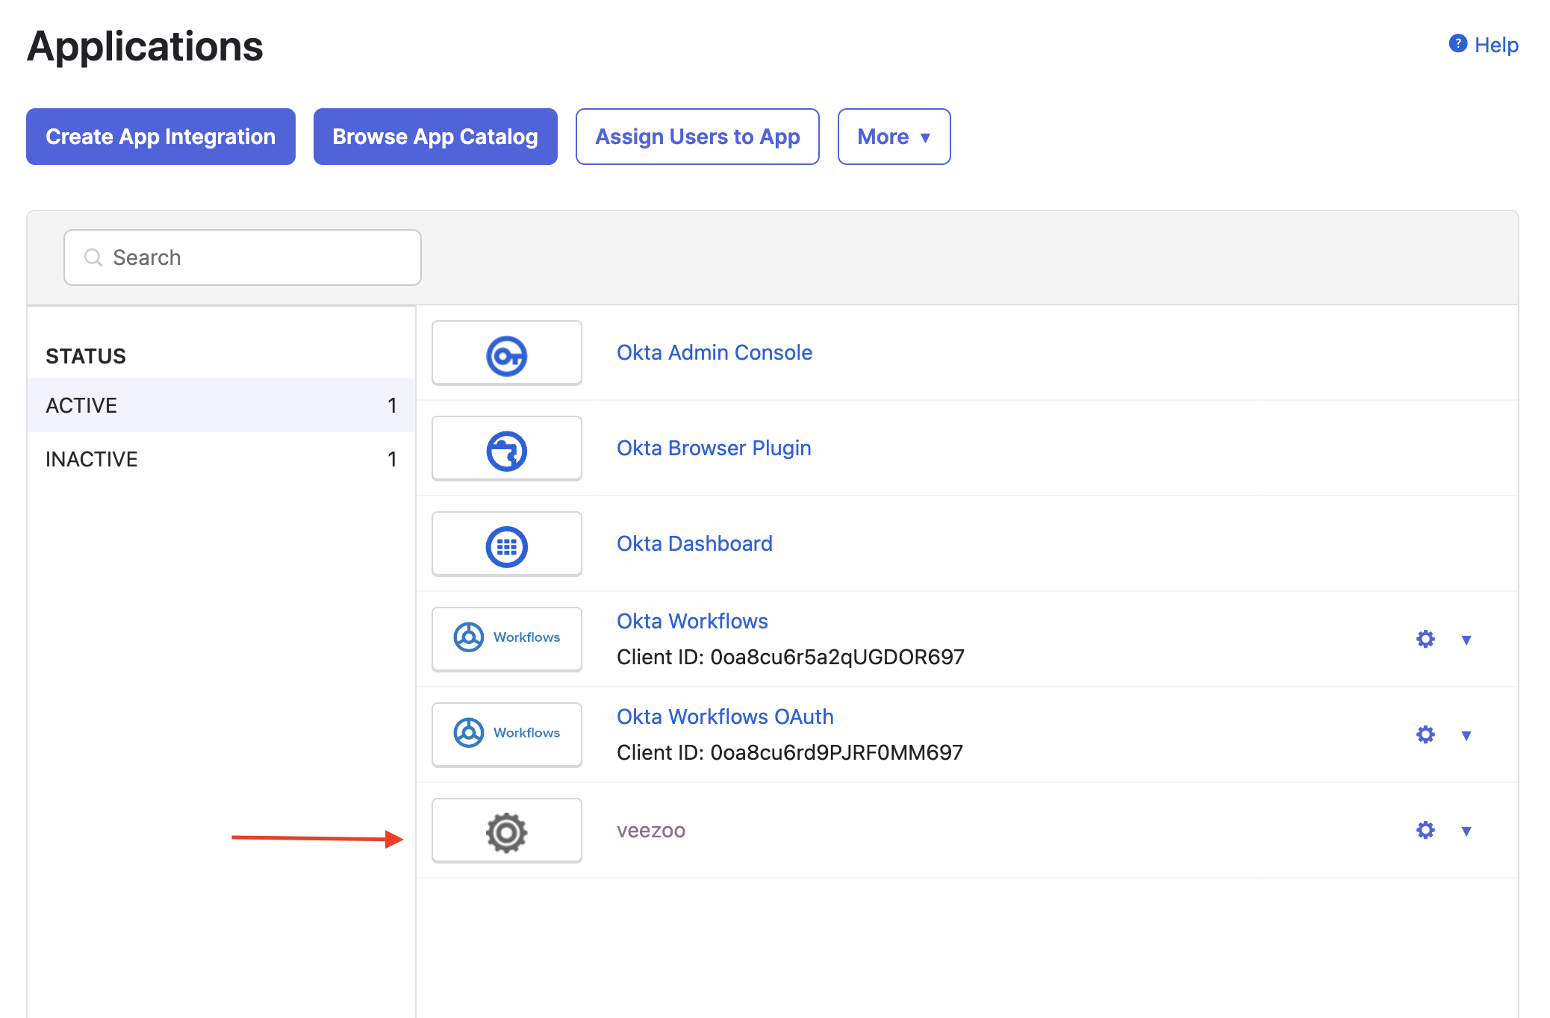Open the Okta Admin Console link
Viewport: 1550px width, 1018px height.
(x=715, y=352)
